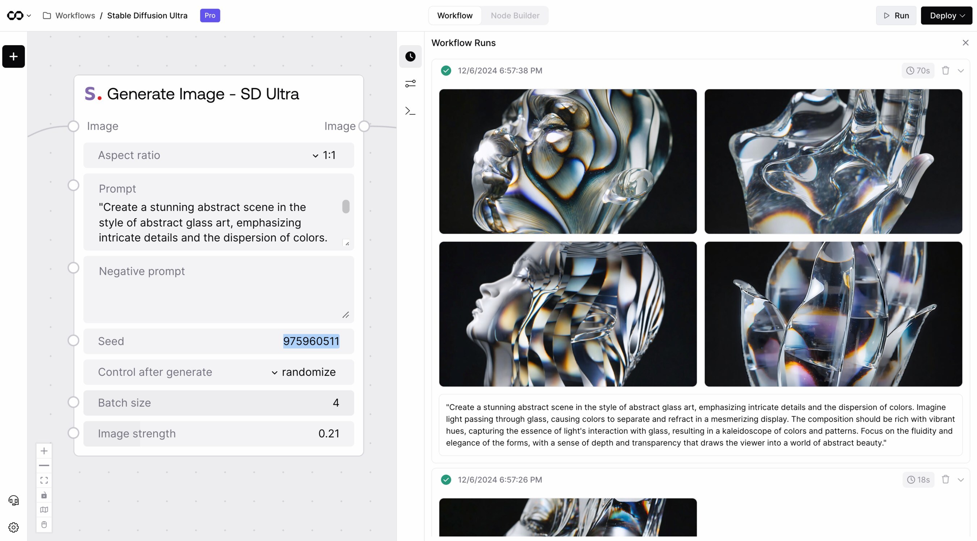
Task: Click the Batch size connector port
Action: 73,402
